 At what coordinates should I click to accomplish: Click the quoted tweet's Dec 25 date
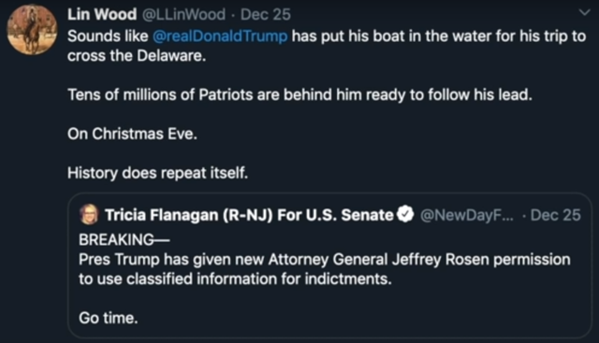[x=555, y=215]
